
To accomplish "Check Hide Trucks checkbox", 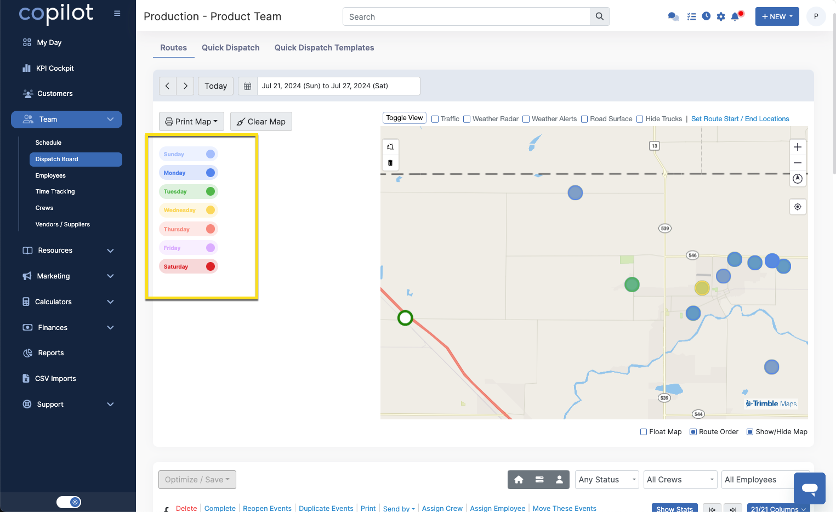I will (640, 119).
